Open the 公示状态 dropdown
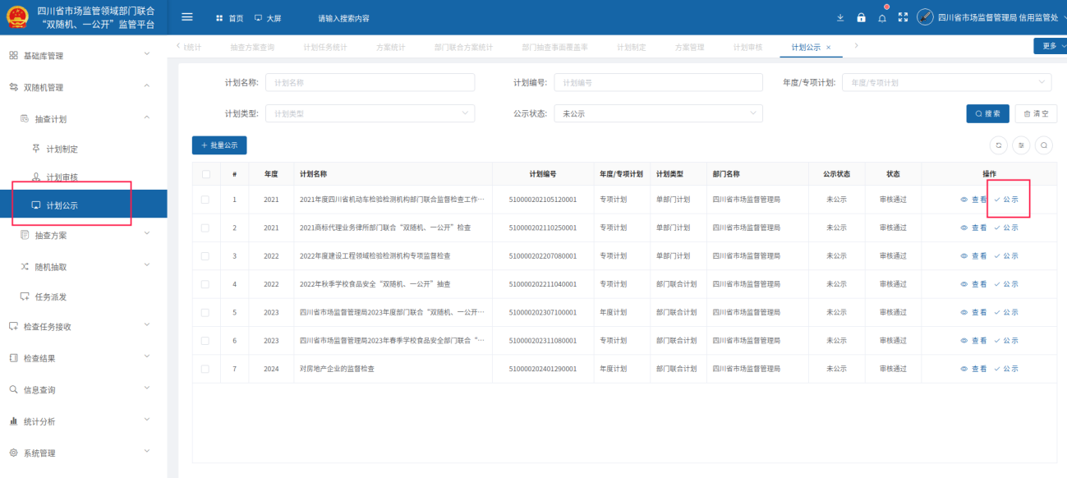Screen dimensions: 1067x478 (x=658, y=113)
